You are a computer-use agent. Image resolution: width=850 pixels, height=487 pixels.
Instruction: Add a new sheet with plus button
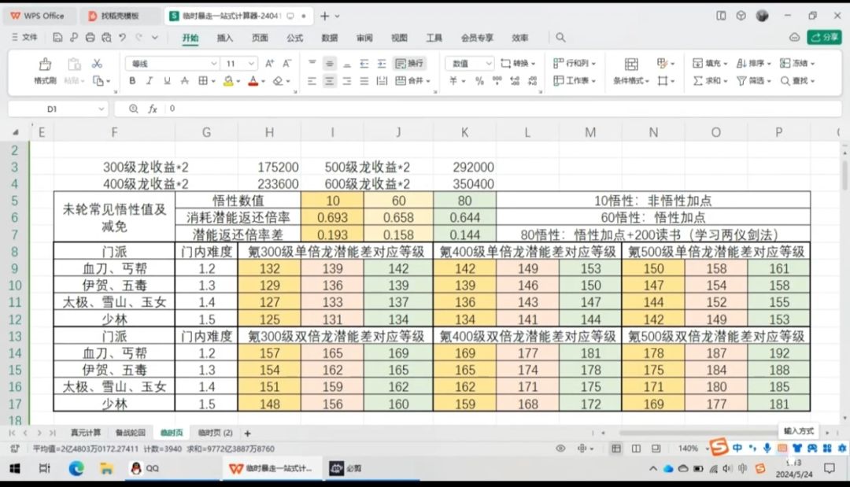[248, 434]
